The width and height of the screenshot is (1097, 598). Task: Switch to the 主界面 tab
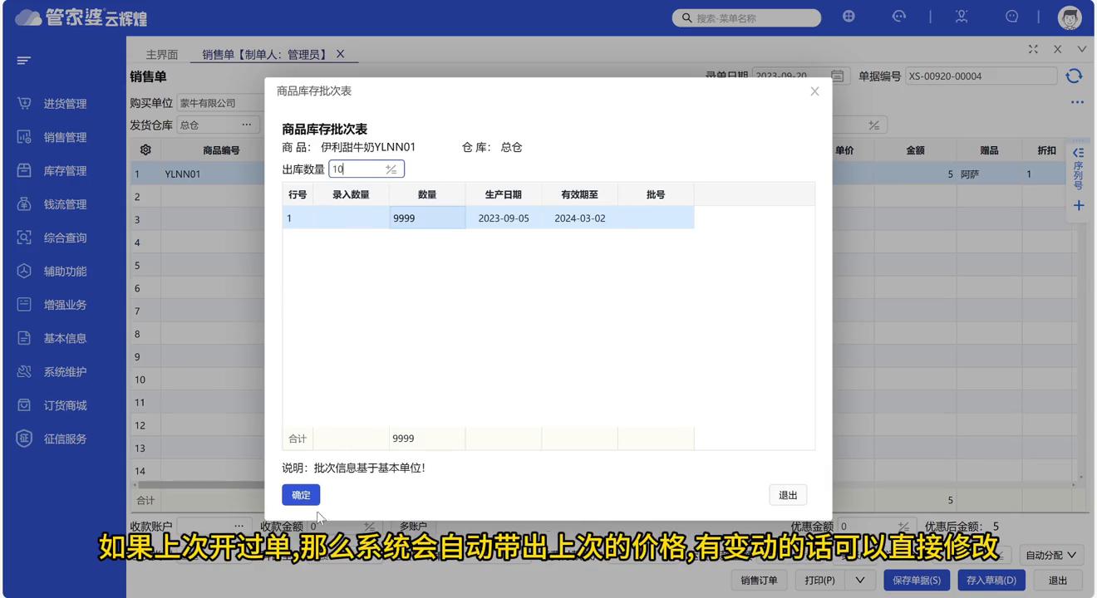[x=161, y=54]
